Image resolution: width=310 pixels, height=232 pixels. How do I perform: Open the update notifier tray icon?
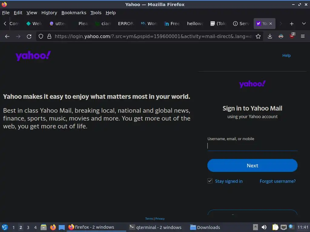point(291,227)
